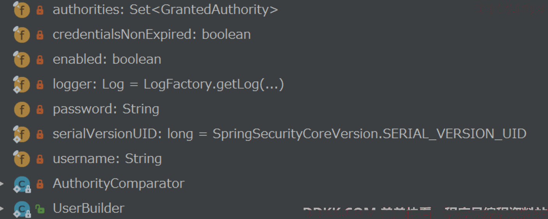The height and width of the screenshot is (219, 548).
Task: Select the enabled: boolean field
Action: click(x=107, y=59)
